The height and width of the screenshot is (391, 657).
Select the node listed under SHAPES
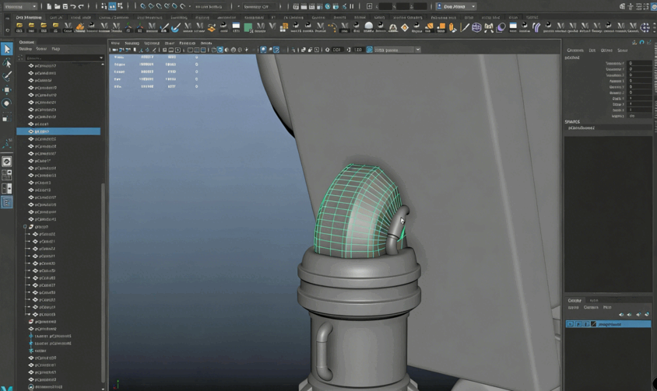582,128
